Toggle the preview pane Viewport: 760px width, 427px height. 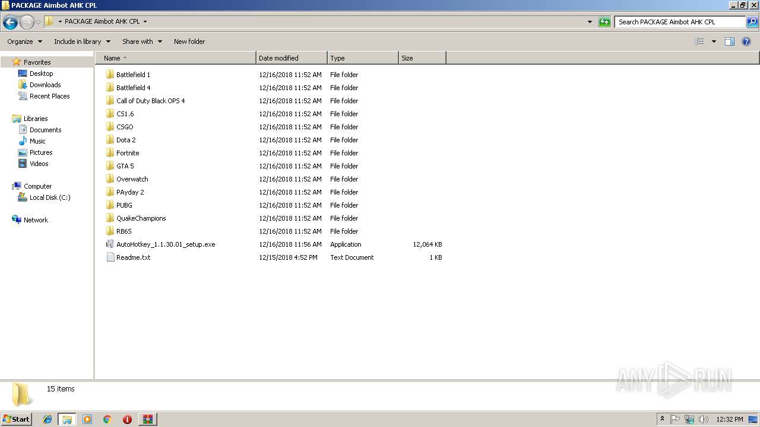pos(730,42)
